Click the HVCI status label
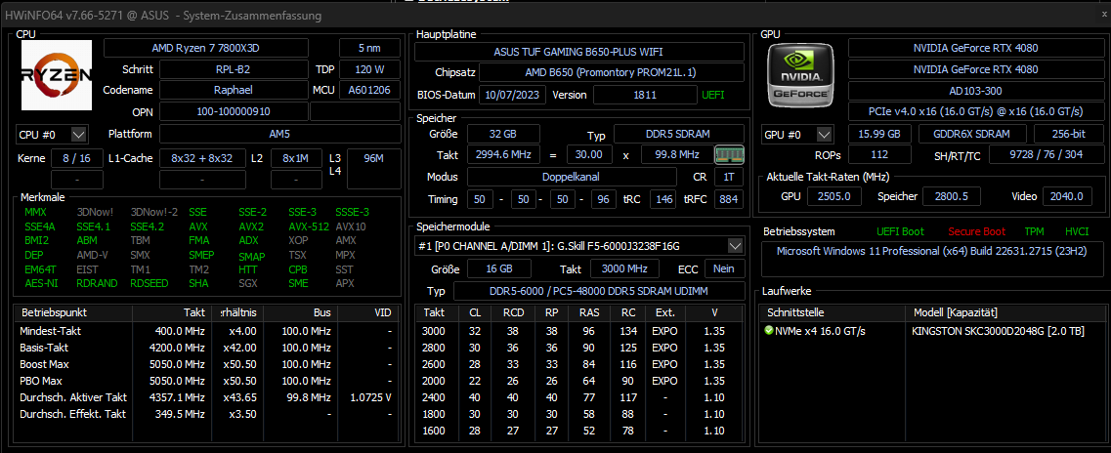 click(1076, 231)
